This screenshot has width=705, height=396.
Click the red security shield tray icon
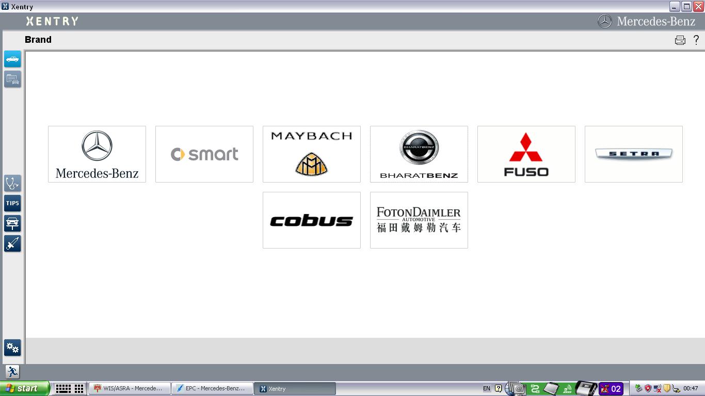648,389
